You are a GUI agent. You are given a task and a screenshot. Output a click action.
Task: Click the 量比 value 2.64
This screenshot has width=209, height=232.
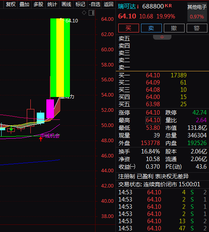coord(201,120)
